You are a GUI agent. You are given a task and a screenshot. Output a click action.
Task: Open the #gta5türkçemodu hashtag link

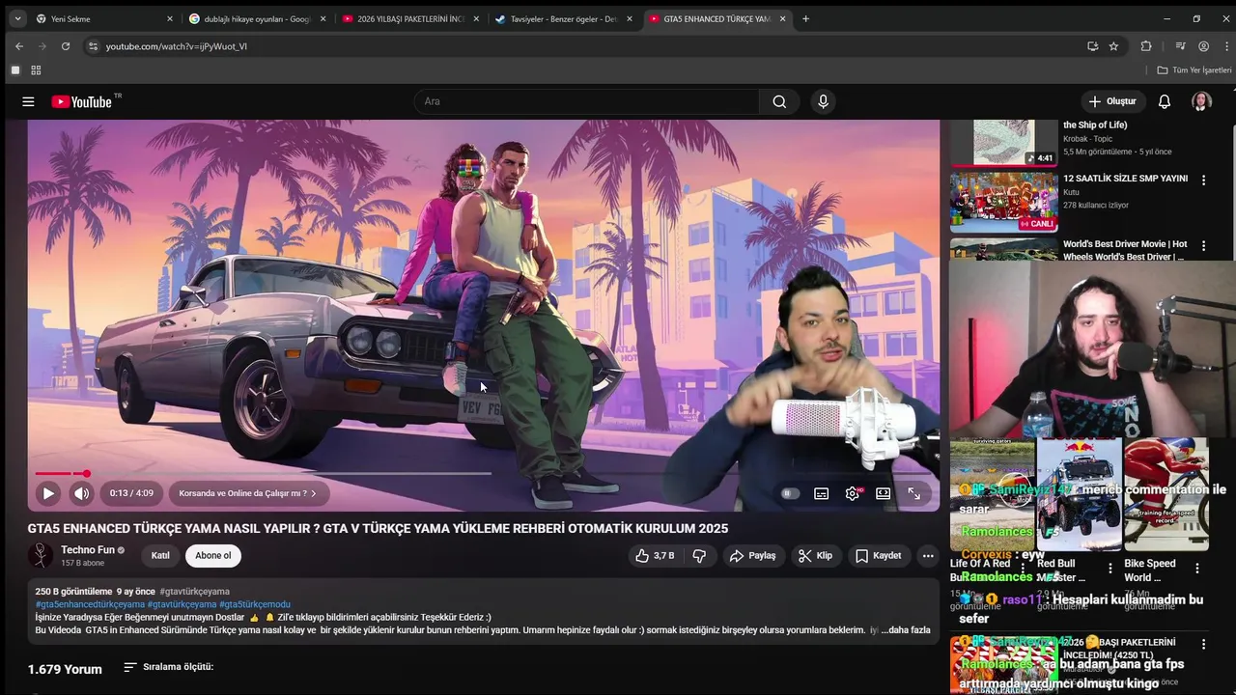[255, 604]
